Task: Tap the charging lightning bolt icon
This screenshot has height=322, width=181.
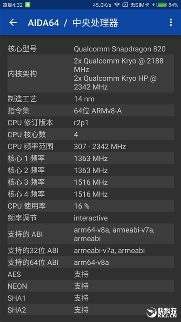Action: [x=153, y=5]
